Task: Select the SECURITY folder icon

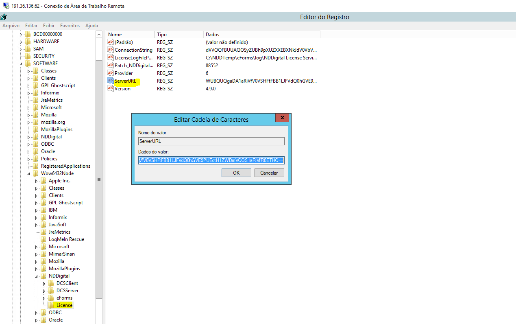Action: click(28, 56)
